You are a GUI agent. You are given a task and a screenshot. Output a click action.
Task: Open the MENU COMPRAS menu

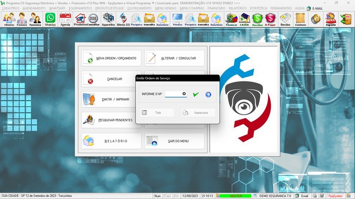[x=192, y=8]
